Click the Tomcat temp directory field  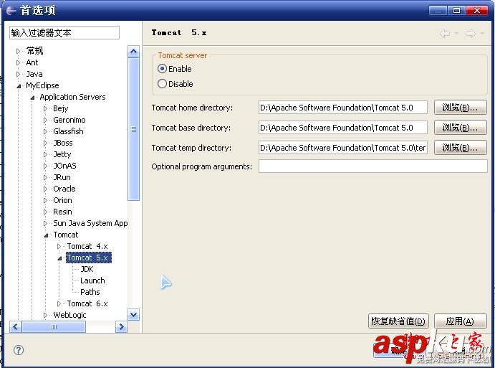[343, 148]
